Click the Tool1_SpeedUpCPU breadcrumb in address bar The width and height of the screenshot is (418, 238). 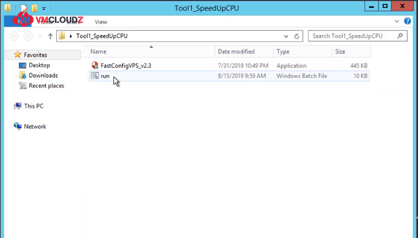(102, 36)
